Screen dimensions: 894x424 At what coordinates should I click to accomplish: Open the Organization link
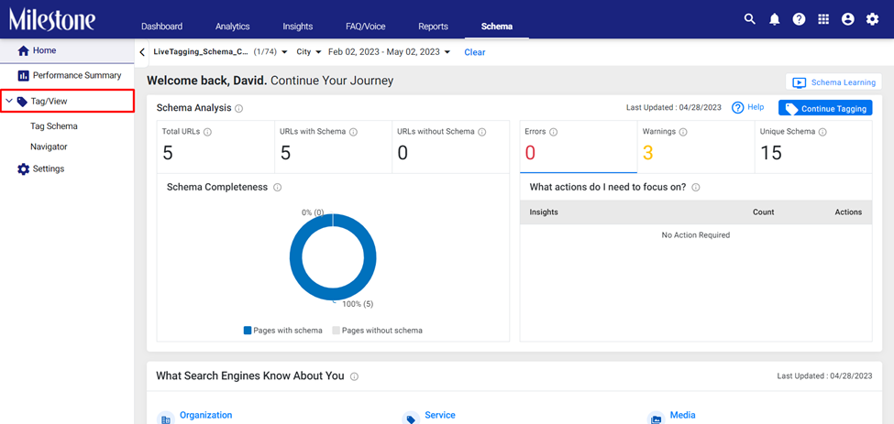(x=205, y=416)
